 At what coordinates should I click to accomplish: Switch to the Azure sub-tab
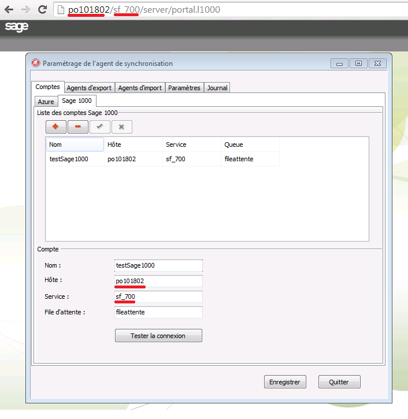click(46, 102)
